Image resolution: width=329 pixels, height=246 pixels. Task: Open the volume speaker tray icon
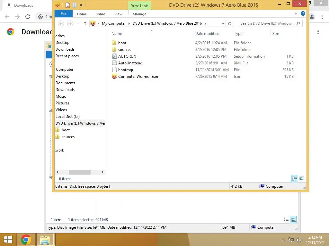[x=299, y=240]
